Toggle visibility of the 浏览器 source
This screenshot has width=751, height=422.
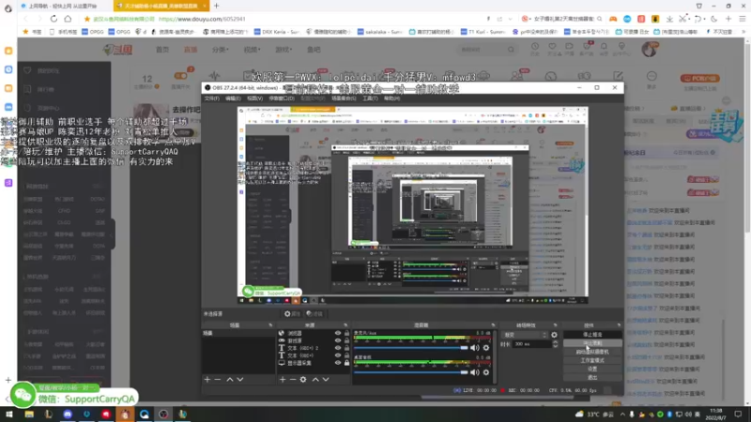(x=338, y=333)
